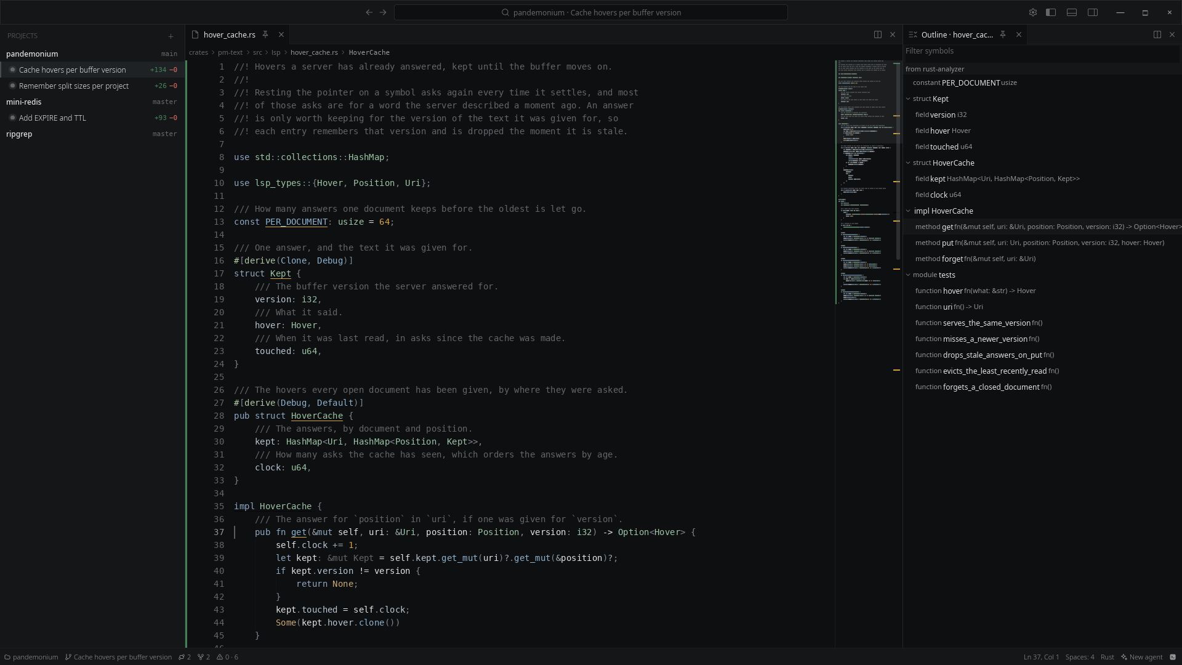Jump to forgets_a_closed_document in outline
The image size is (1182, 665).
(1042, 387)
